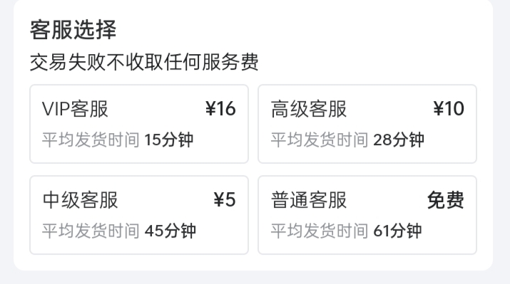
Task: Click the 61分钟 delivery time text
Action: 397,231
